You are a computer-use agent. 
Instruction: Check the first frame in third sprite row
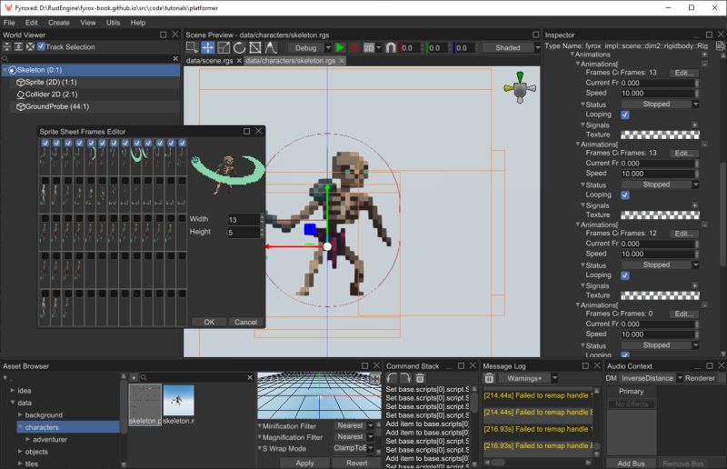coord(45,218)
